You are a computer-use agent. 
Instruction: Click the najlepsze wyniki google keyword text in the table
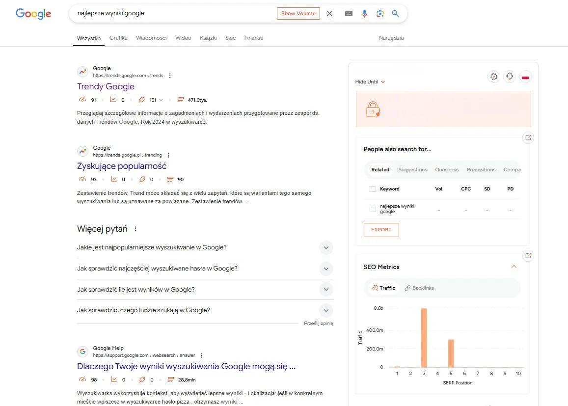click(397, 209)
